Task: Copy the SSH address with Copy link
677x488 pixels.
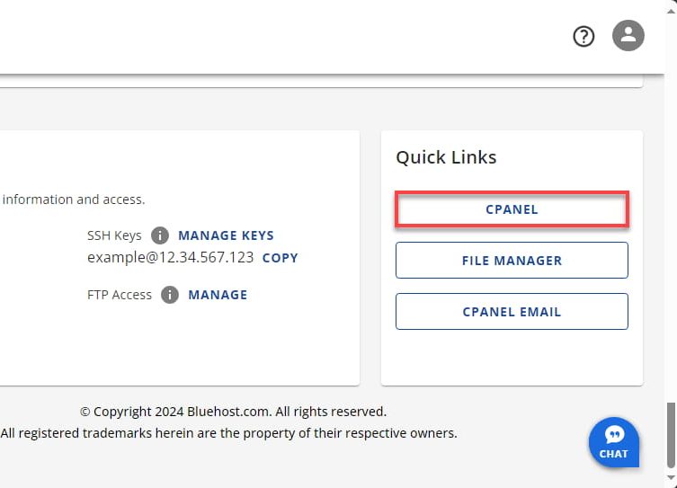Action: [x=280, y=257]
